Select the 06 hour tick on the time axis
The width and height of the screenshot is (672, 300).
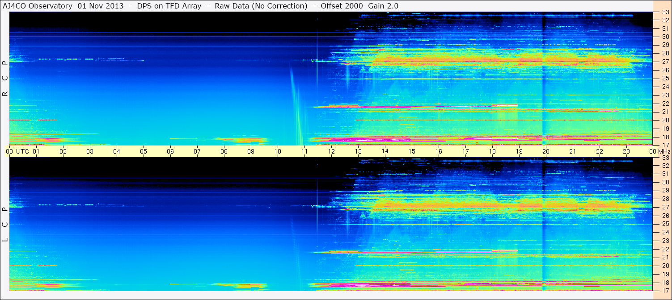click(x=170, y=151)
